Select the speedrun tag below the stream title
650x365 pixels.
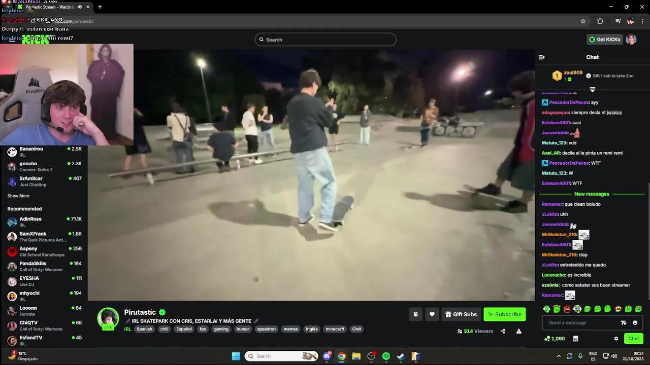[266, 329]
